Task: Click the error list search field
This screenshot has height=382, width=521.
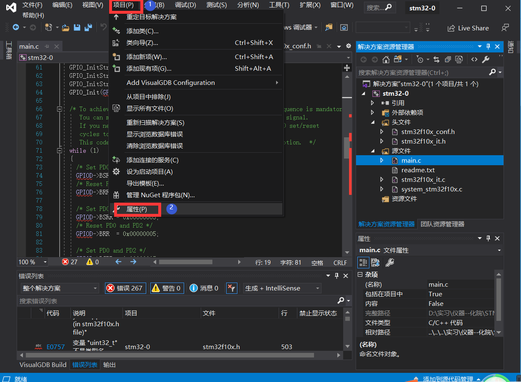Action: [178, 300]
